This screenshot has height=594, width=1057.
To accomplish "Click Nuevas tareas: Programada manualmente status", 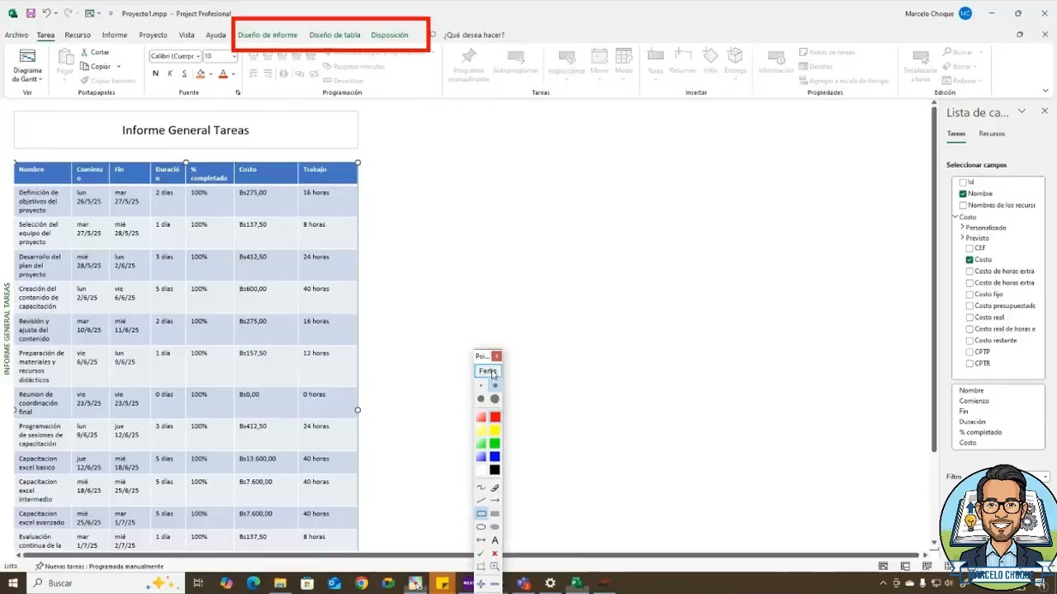I will tap(99, 566).
